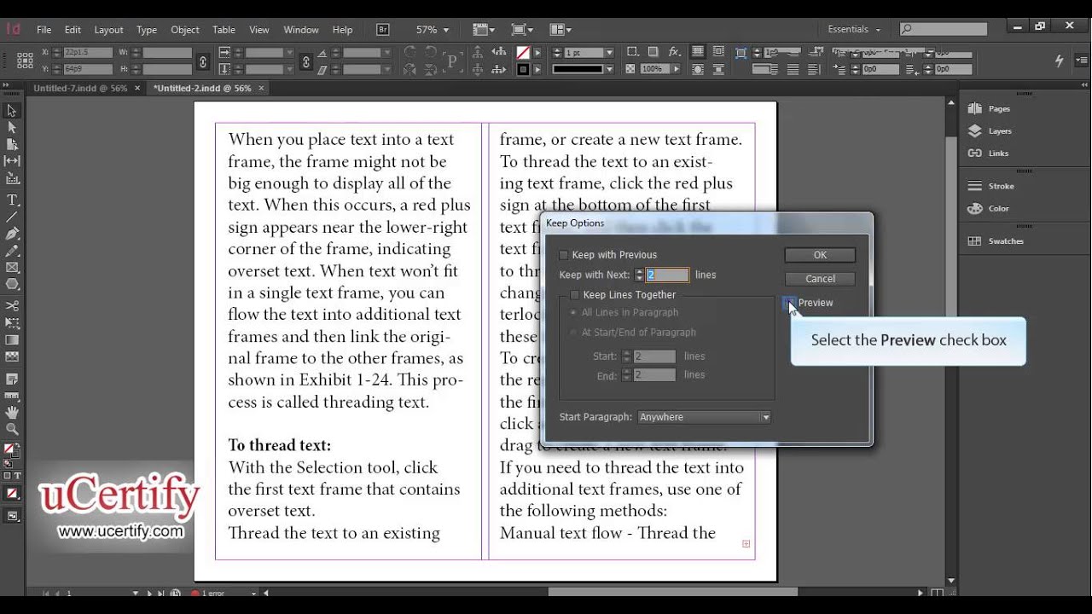The image size is (1092, 614).
Task: Cancel the Keep Options dialog
Action: [x=820, y=279]
